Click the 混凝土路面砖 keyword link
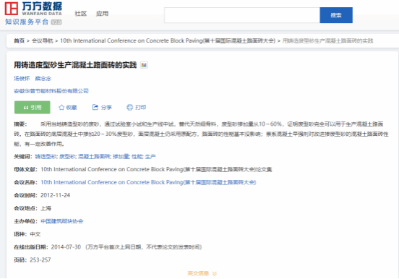The height and width of the screenshot is (279, 399). click(94, 157)
